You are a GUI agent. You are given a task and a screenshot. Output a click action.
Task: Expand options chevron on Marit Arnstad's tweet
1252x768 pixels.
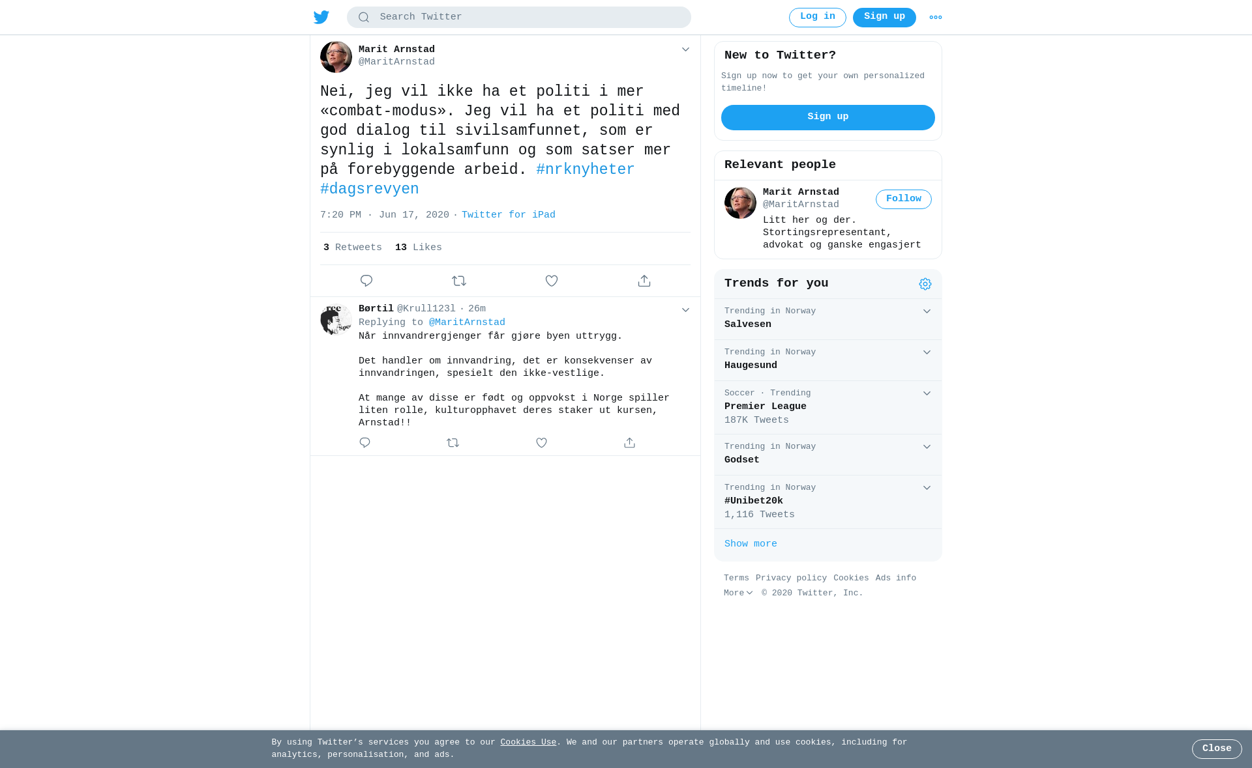(685, 50)
